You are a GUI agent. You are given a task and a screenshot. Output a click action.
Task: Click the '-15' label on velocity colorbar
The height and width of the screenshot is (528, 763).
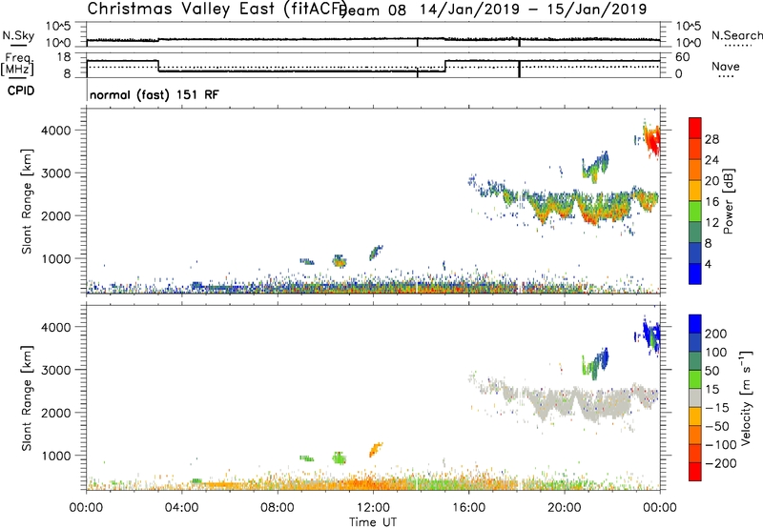(x=717, y=407)
